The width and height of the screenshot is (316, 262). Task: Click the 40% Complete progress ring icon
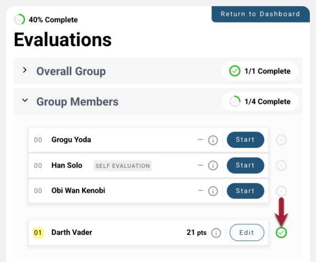pos(19,20)
